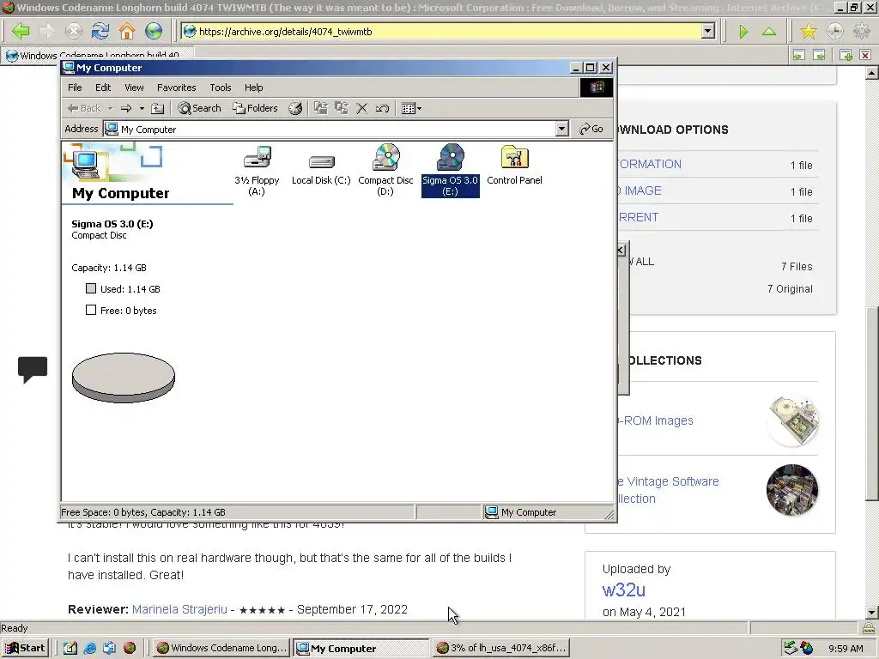
Task: Click the Start button
Action: 25,648
